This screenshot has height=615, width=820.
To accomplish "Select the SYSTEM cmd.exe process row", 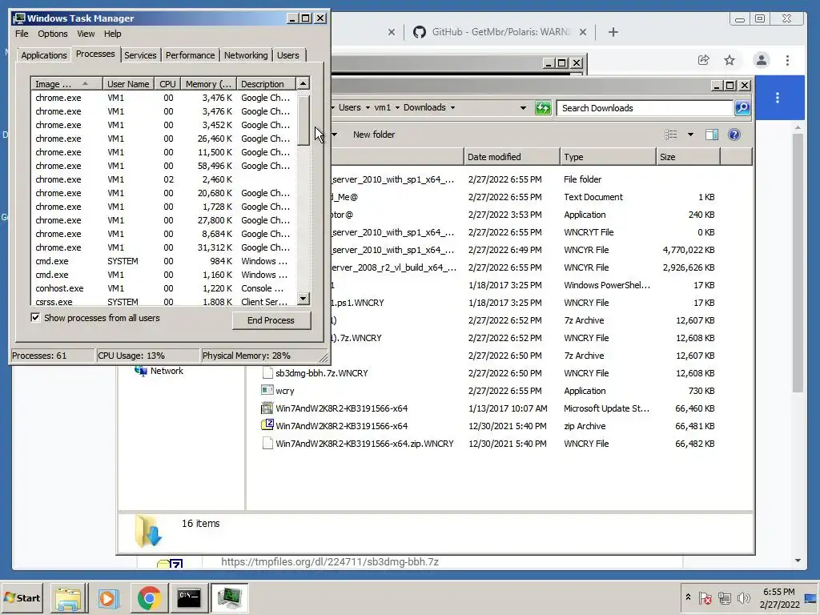I will point(163,261).
